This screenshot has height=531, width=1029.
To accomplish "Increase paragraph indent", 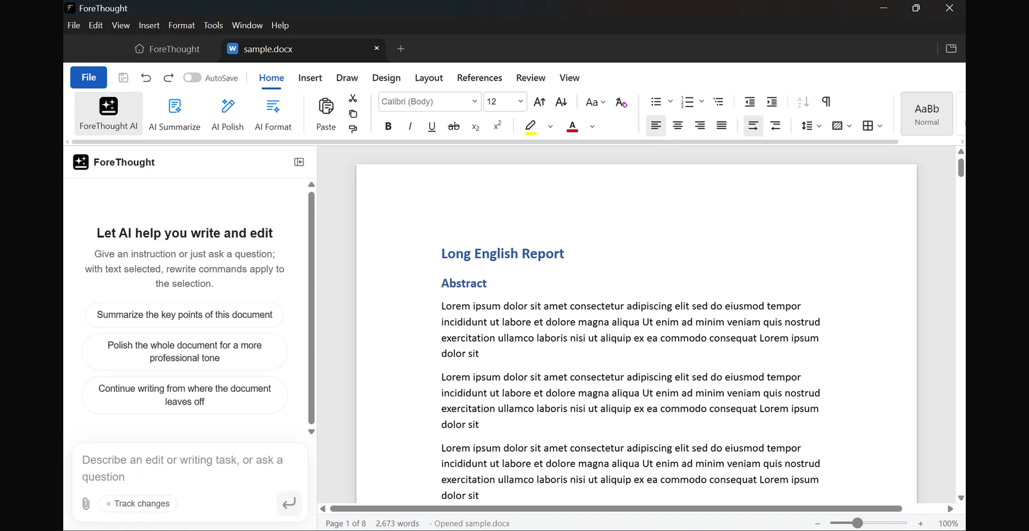I will coord(772,102).
